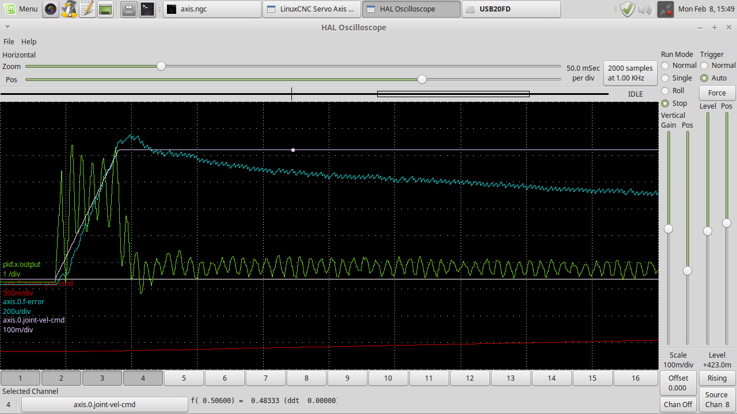The height and width of the screenshot is (414, 737).
Task: Open the Linux Mint Menu
Action: tap(21, 9)
